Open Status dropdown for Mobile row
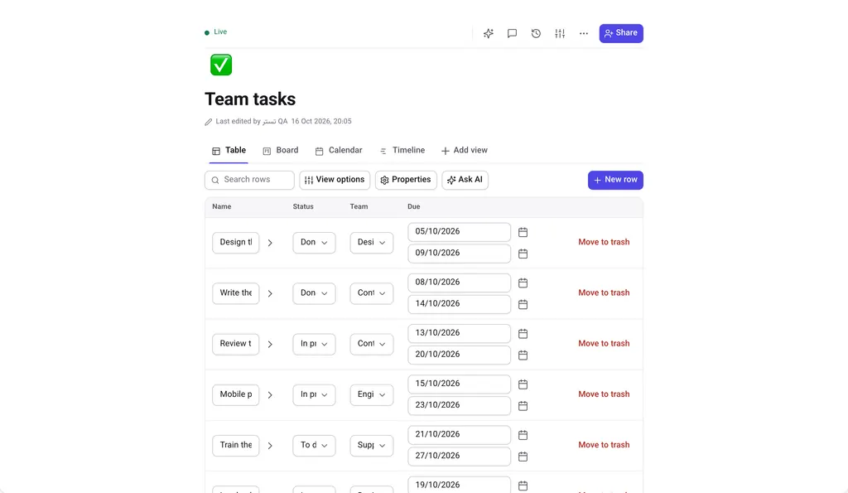 (314, 395)
